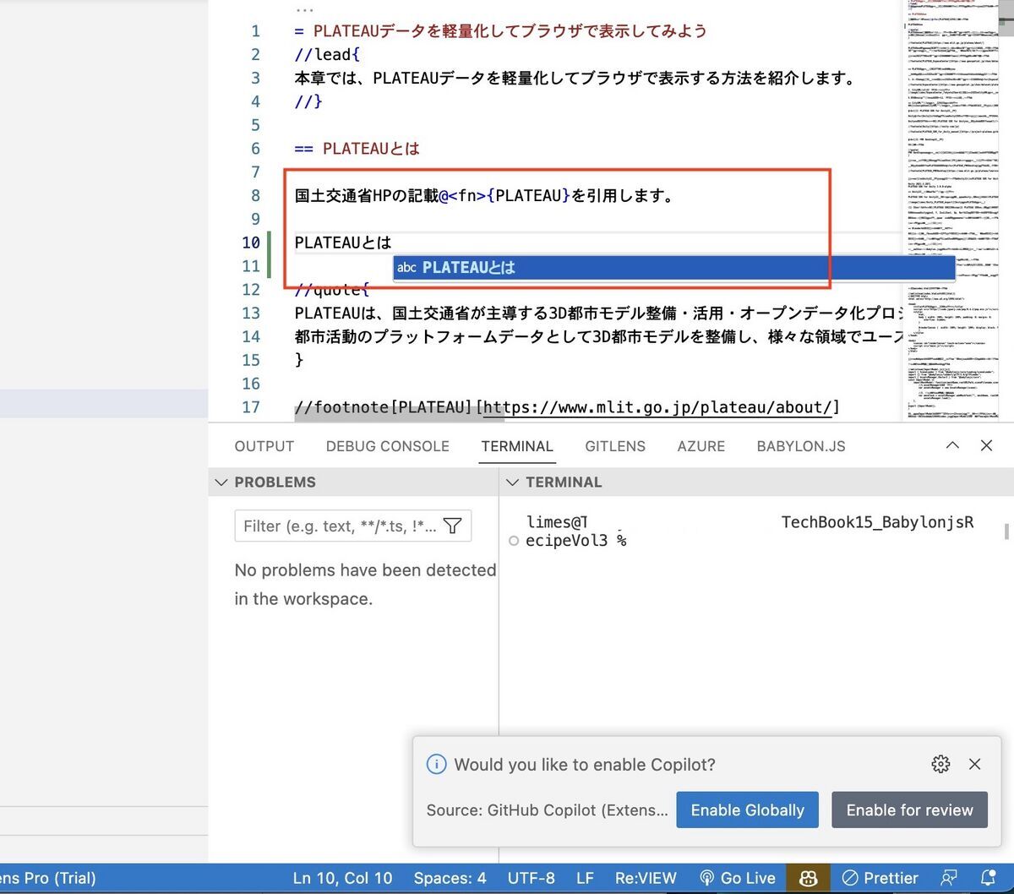The height and width of the screenshot is (894, 1014).
Task: Collapse the TERMINAL section
Action: 512,482
